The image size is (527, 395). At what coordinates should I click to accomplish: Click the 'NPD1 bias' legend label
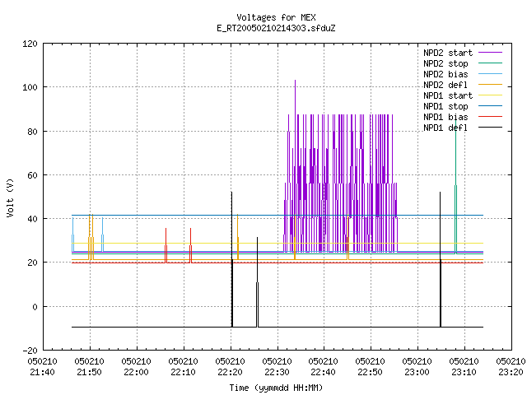point(445,117)
